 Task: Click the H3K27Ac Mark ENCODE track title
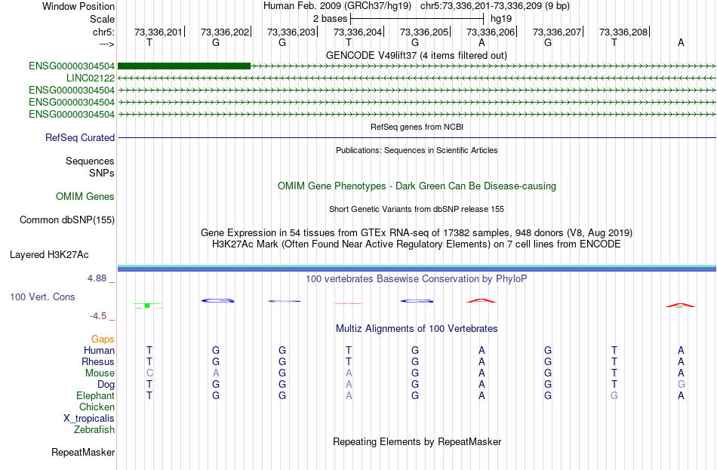[x=417, y=244]
